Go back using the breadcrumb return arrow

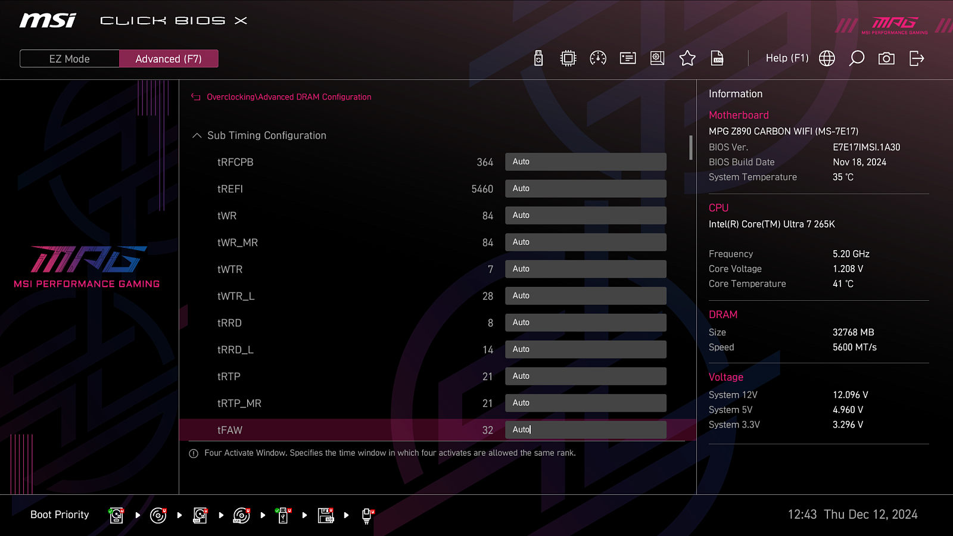tap(195, 97)
